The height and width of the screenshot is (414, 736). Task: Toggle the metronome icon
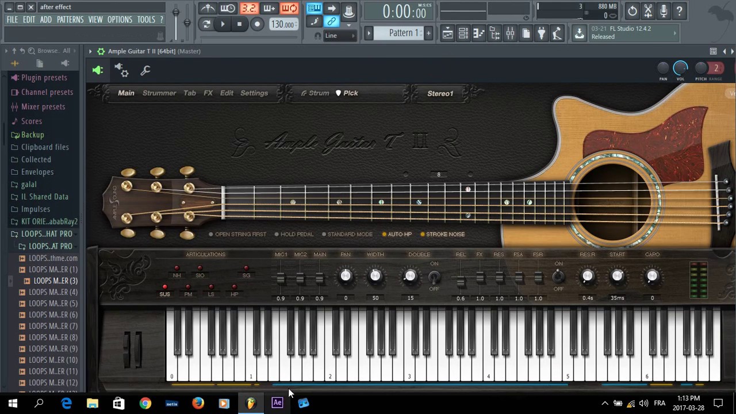(x=208, y=9)
